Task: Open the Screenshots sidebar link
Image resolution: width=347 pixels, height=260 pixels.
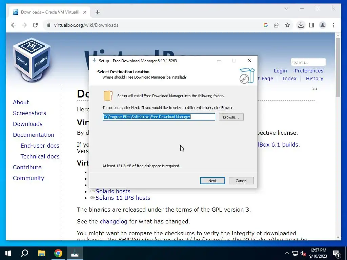Action: (29, 113)
